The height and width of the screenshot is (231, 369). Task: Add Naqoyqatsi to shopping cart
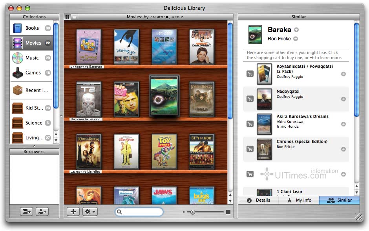(250, 99)
